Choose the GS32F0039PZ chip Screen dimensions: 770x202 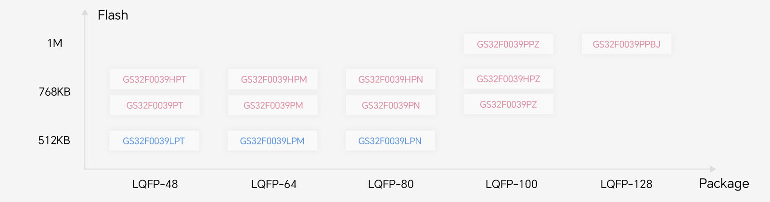pos(508,104)
